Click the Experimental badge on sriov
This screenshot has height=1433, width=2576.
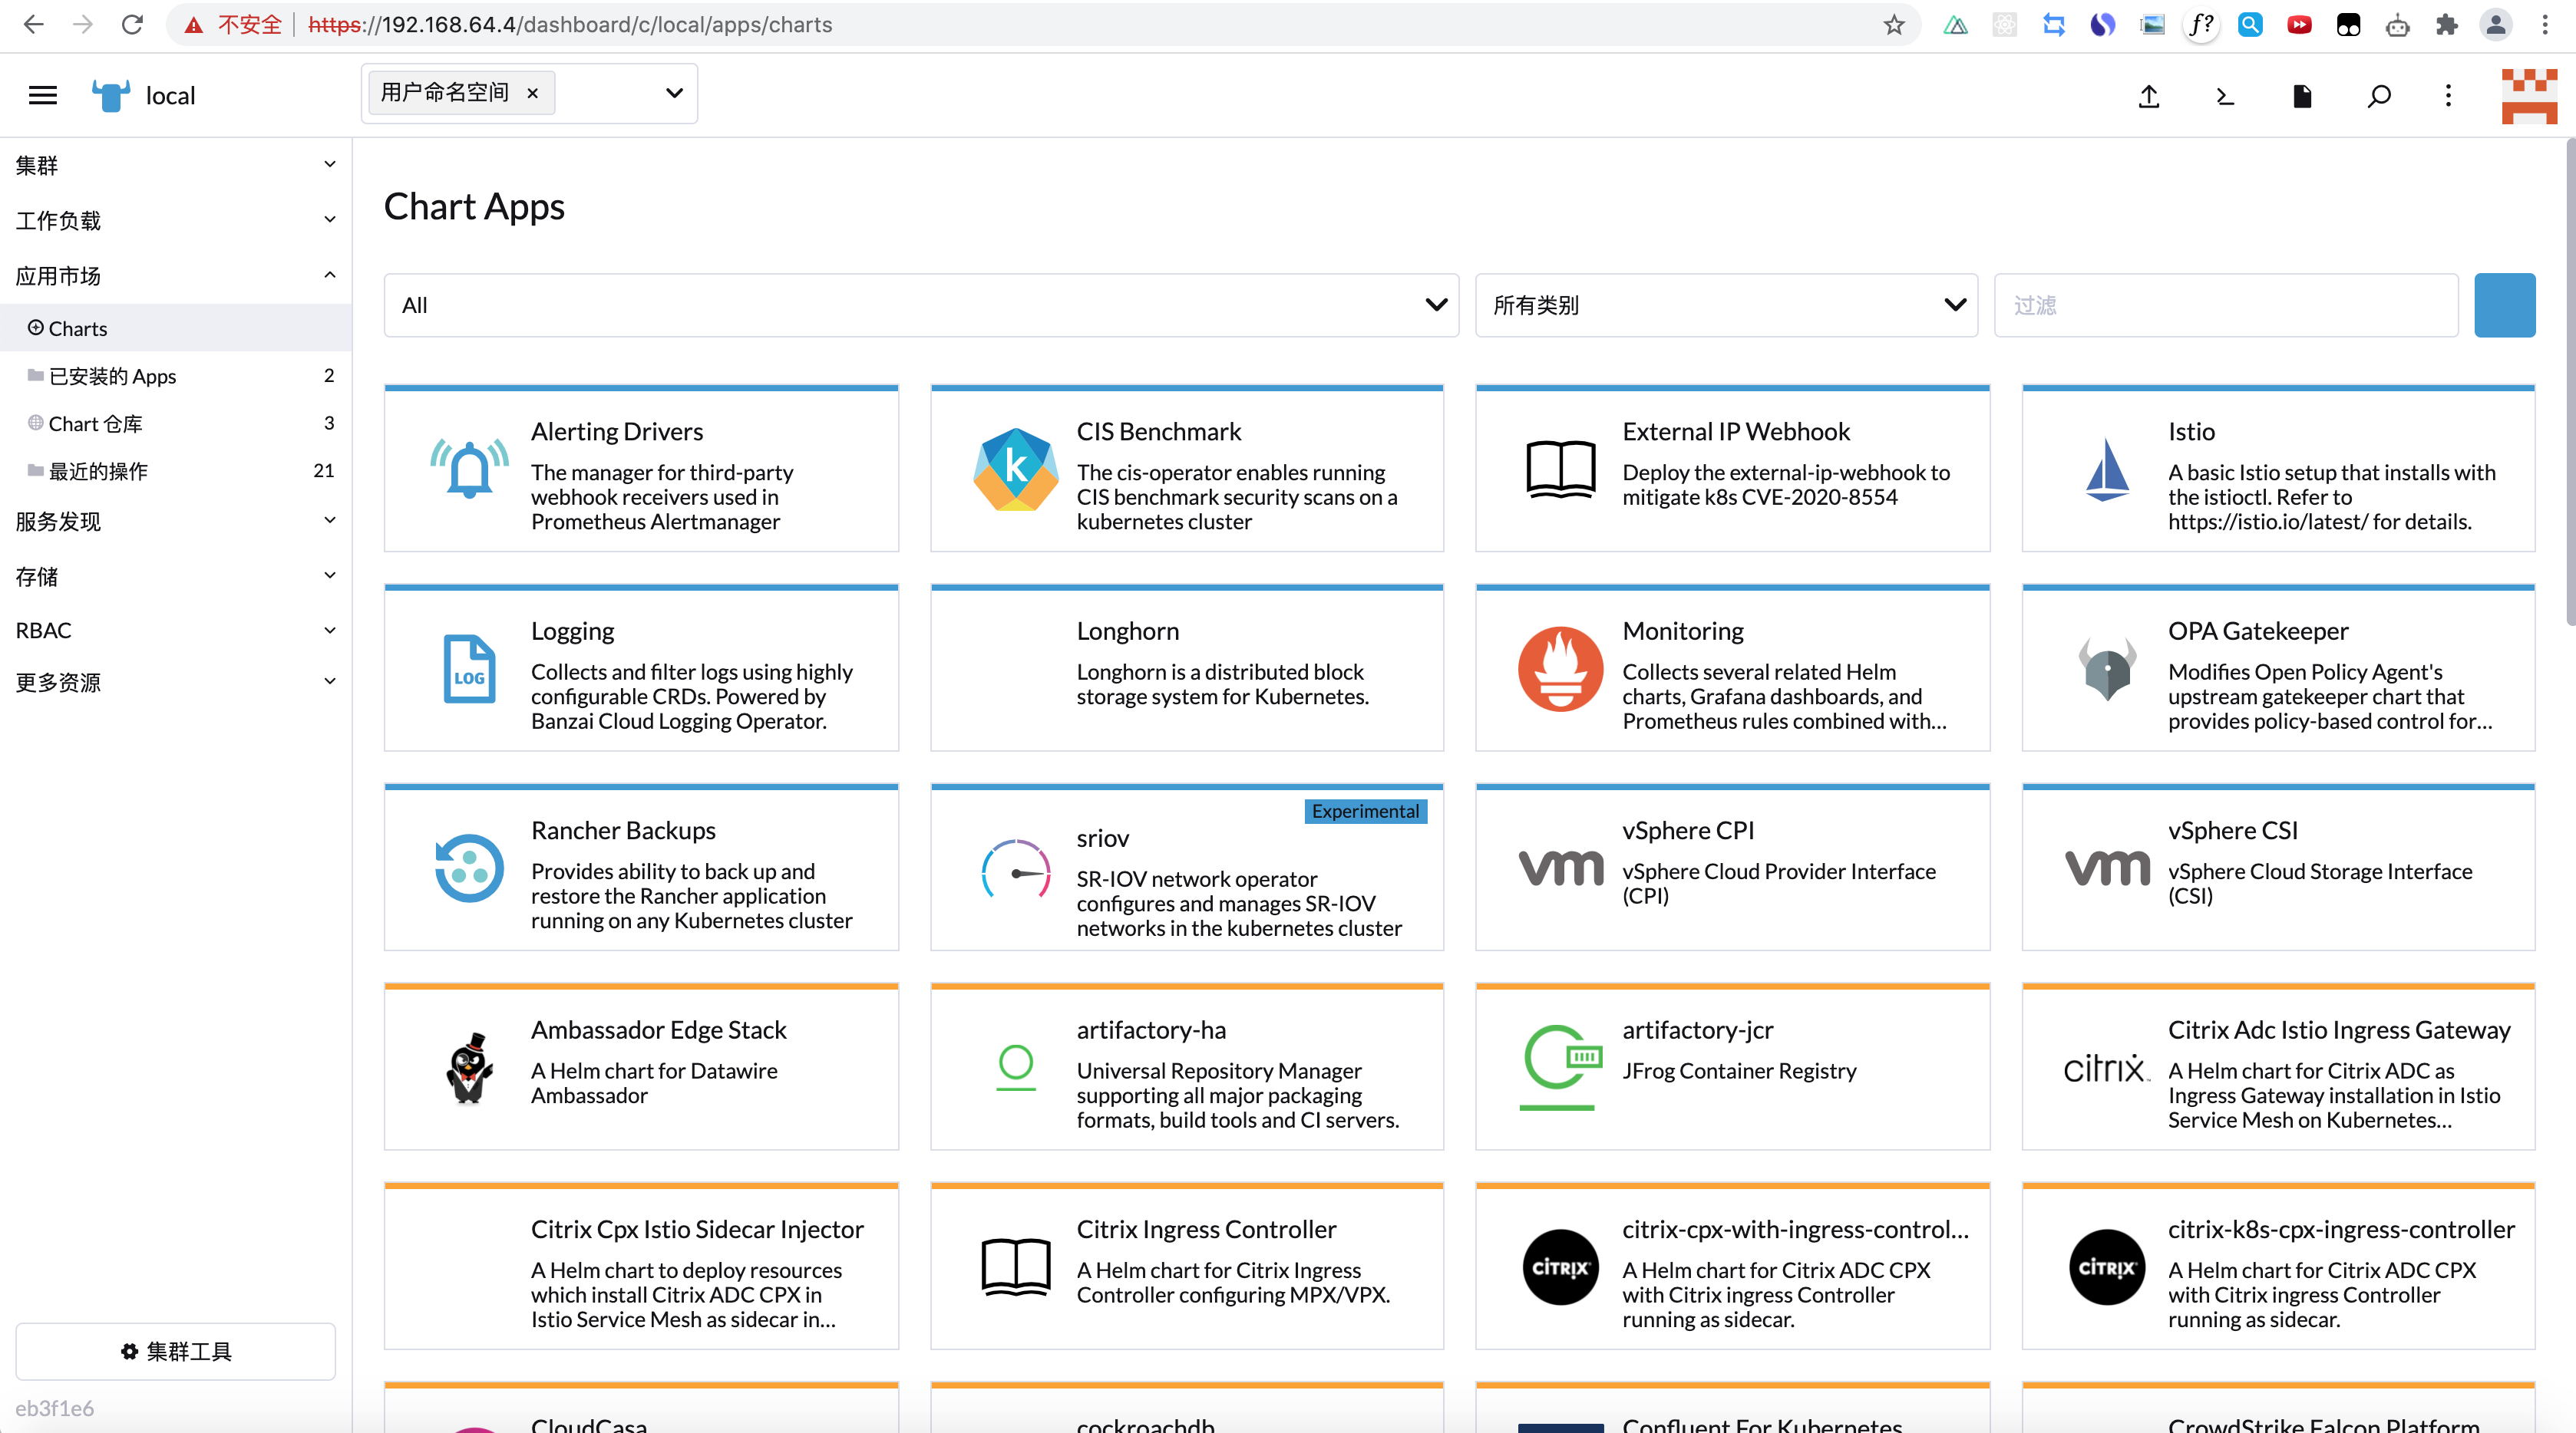1365,810
